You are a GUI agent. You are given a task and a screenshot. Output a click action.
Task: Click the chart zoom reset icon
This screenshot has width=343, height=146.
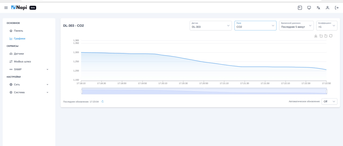coord(326,36)
